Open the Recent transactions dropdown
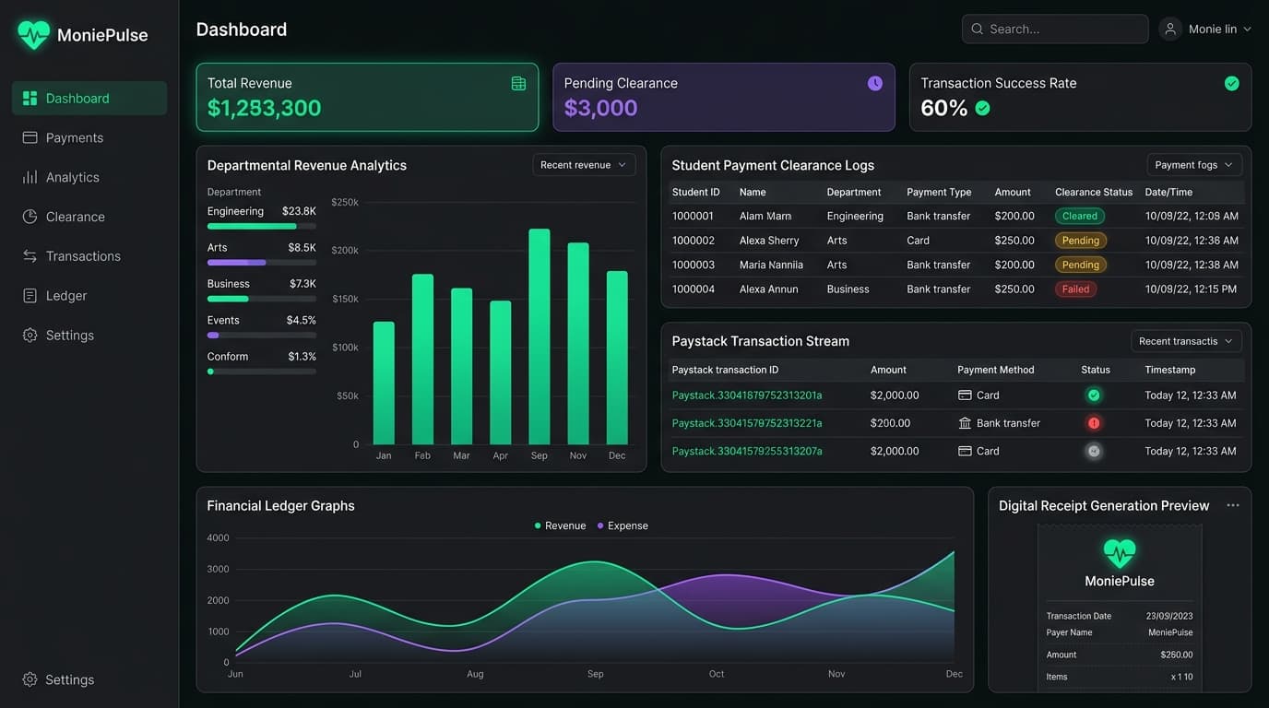 1186,341
